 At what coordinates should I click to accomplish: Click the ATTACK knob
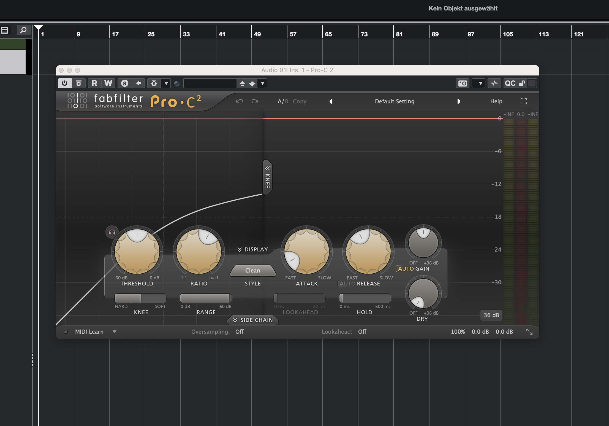click(306, 251)
